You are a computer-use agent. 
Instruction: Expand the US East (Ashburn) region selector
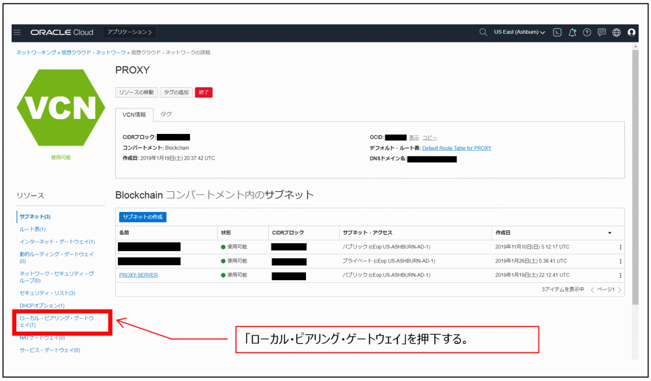click(x=519, y=33)
